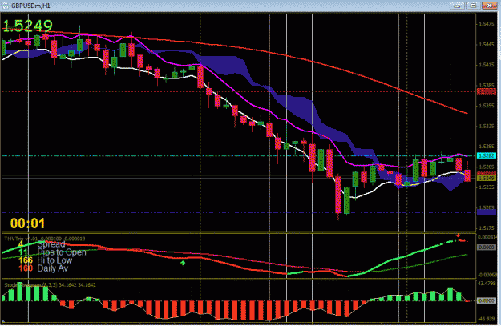Click the 1.5415 price axis label

(x=487, y=65)
